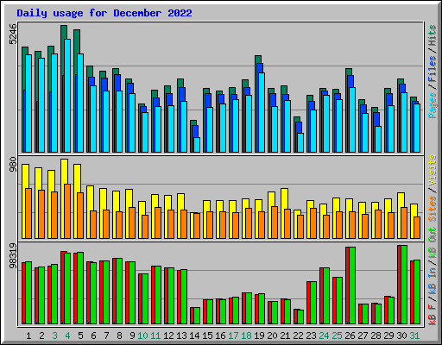Click day label 30 on the x-axis

point(401,336)
